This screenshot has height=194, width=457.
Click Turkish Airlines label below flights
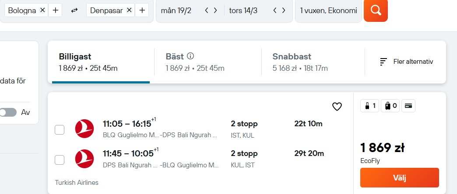77,183
